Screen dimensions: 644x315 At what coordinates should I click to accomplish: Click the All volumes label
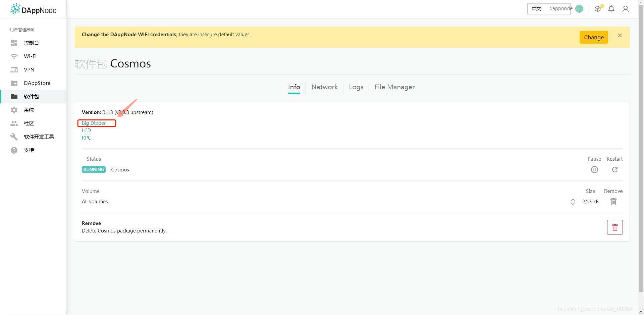pos(95,202)
